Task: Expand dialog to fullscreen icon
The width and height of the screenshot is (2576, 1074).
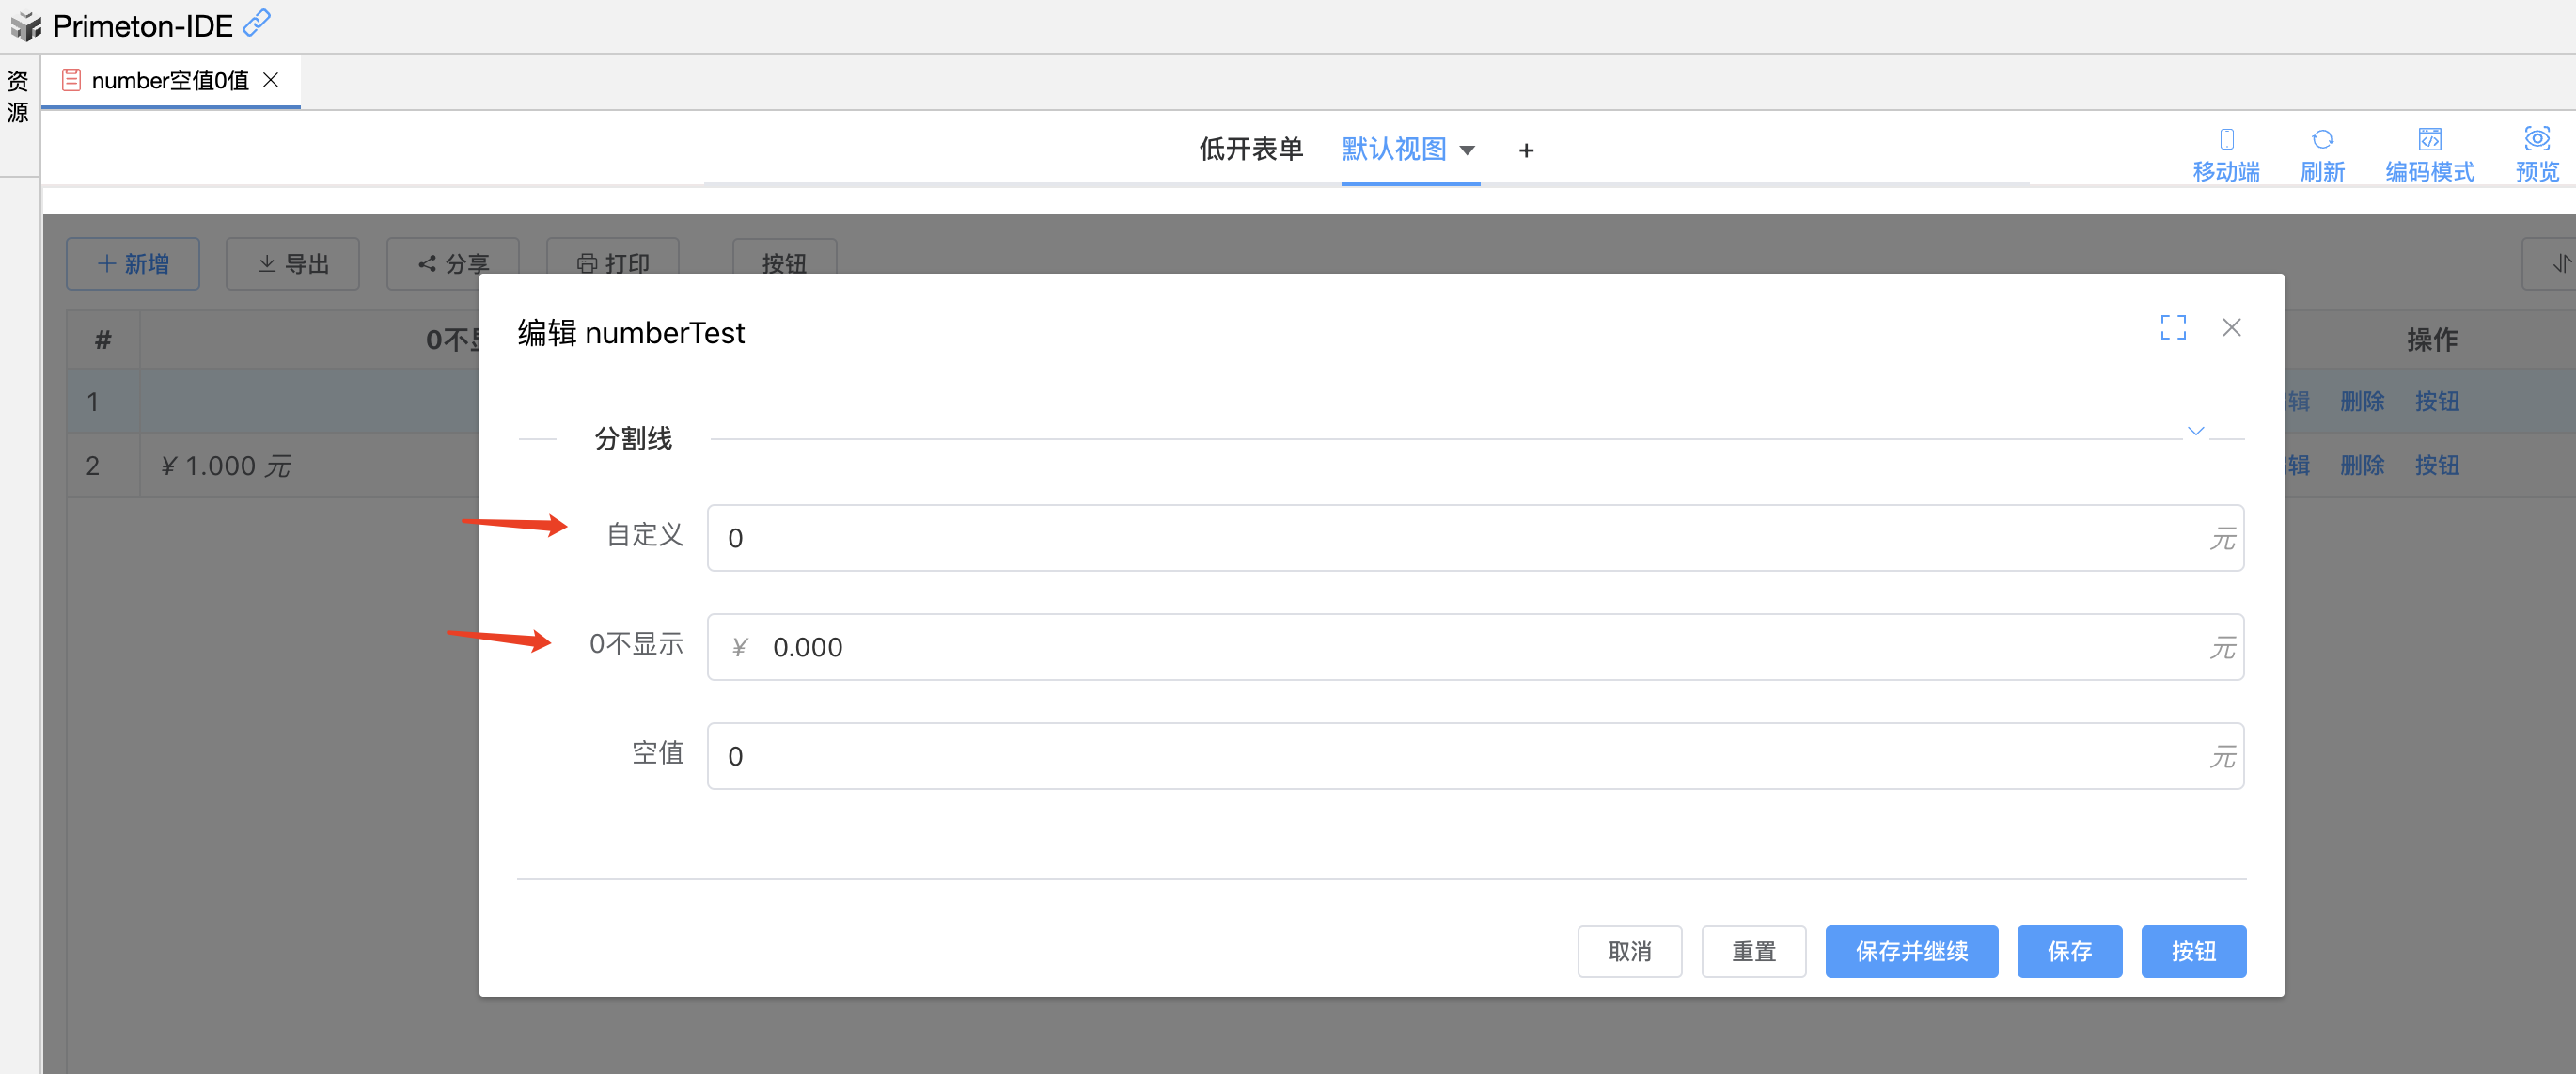Action: (2172, 327)
